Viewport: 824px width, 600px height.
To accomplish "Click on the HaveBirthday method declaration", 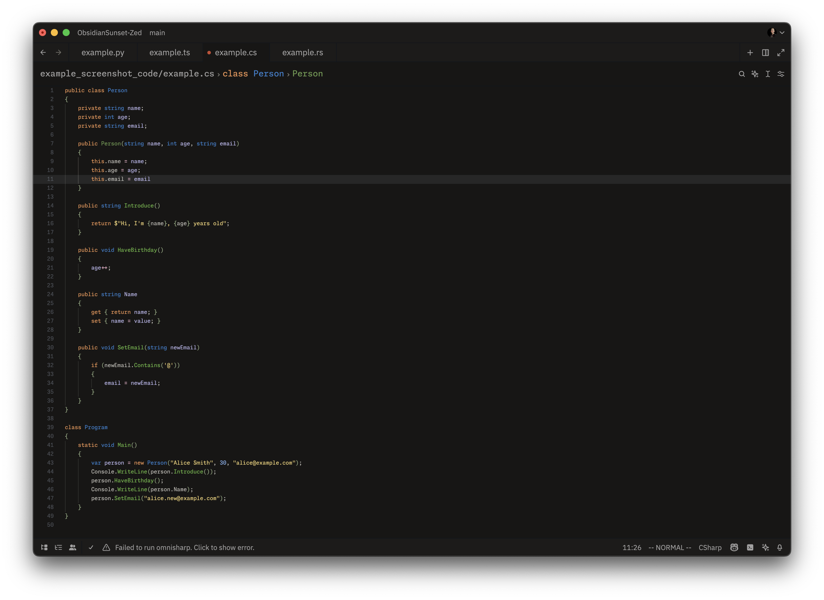I will [137, 250].
